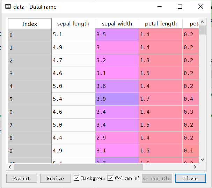This screenshot has height=188, width=212.
Task: Click the Close button at bottom
Action: tap(190, 178)
